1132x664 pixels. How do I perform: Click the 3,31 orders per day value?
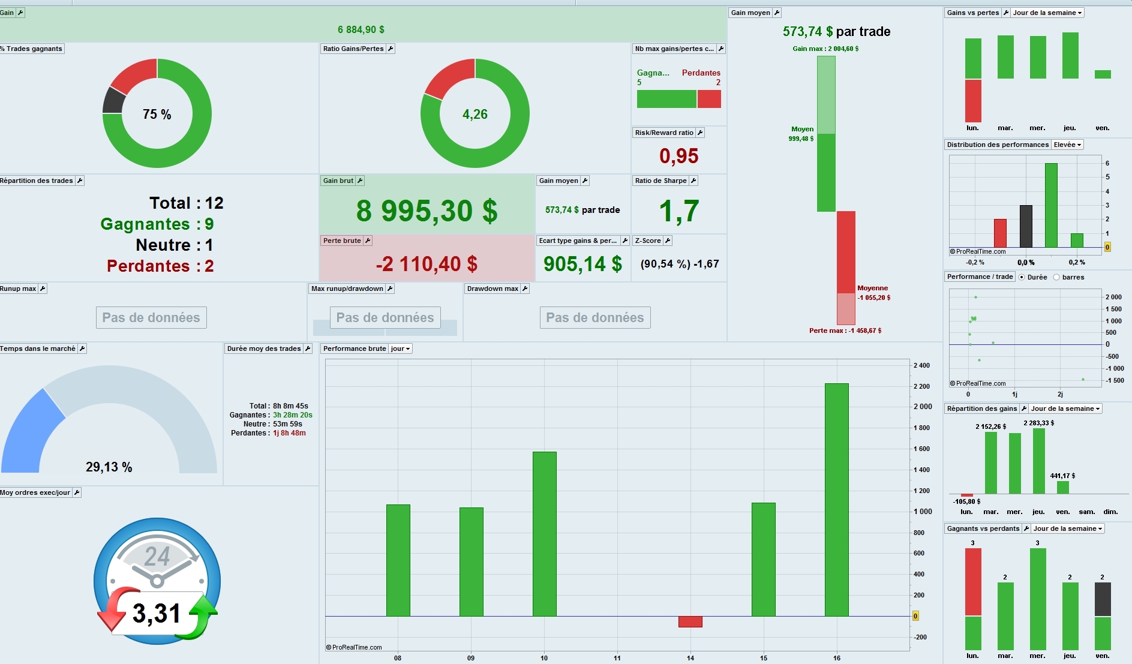[x=157, y=613]
